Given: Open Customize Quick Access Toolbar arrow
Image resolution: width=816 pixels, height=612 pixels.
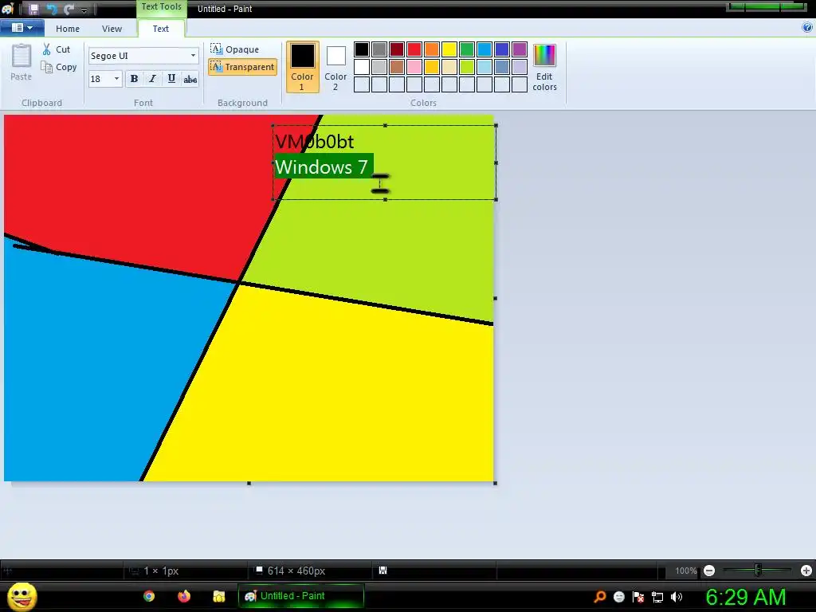Looking at the screenshot, I should pos(84,10).
